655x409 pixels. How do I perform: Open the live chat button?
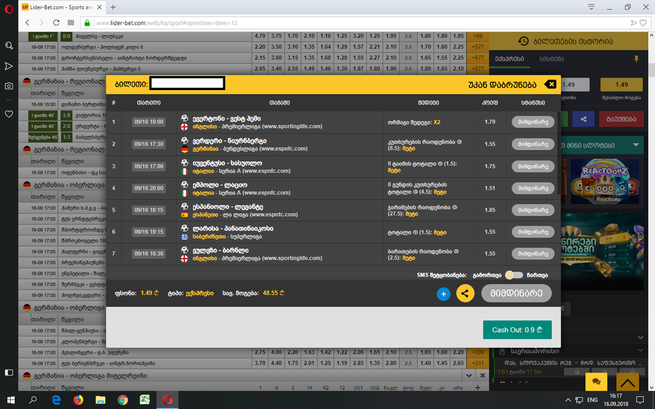point(596,381)
